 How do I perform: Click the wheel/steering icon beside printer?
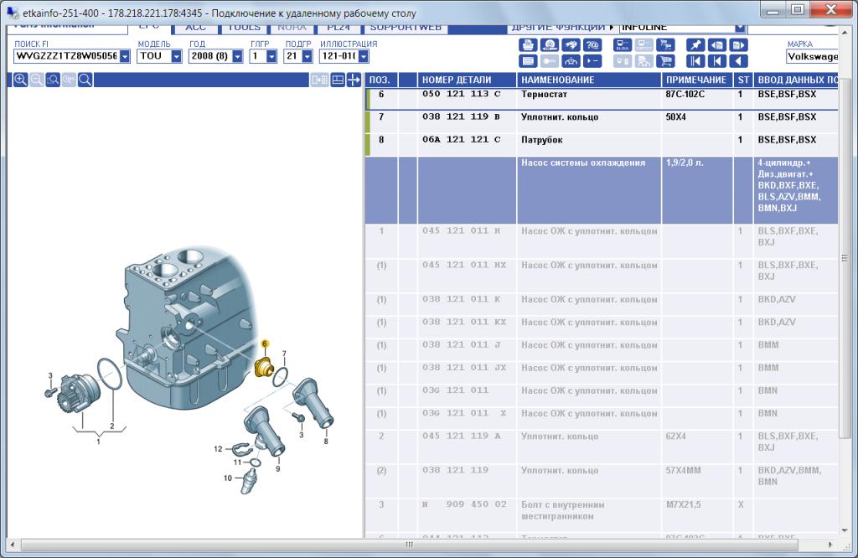coord(549,45)
